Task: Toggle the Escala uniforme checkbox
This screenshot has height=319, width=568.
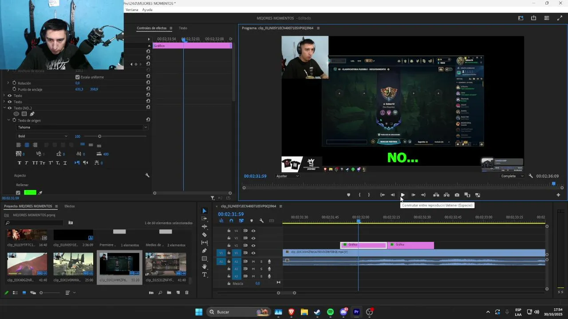Action: [78, 77]
